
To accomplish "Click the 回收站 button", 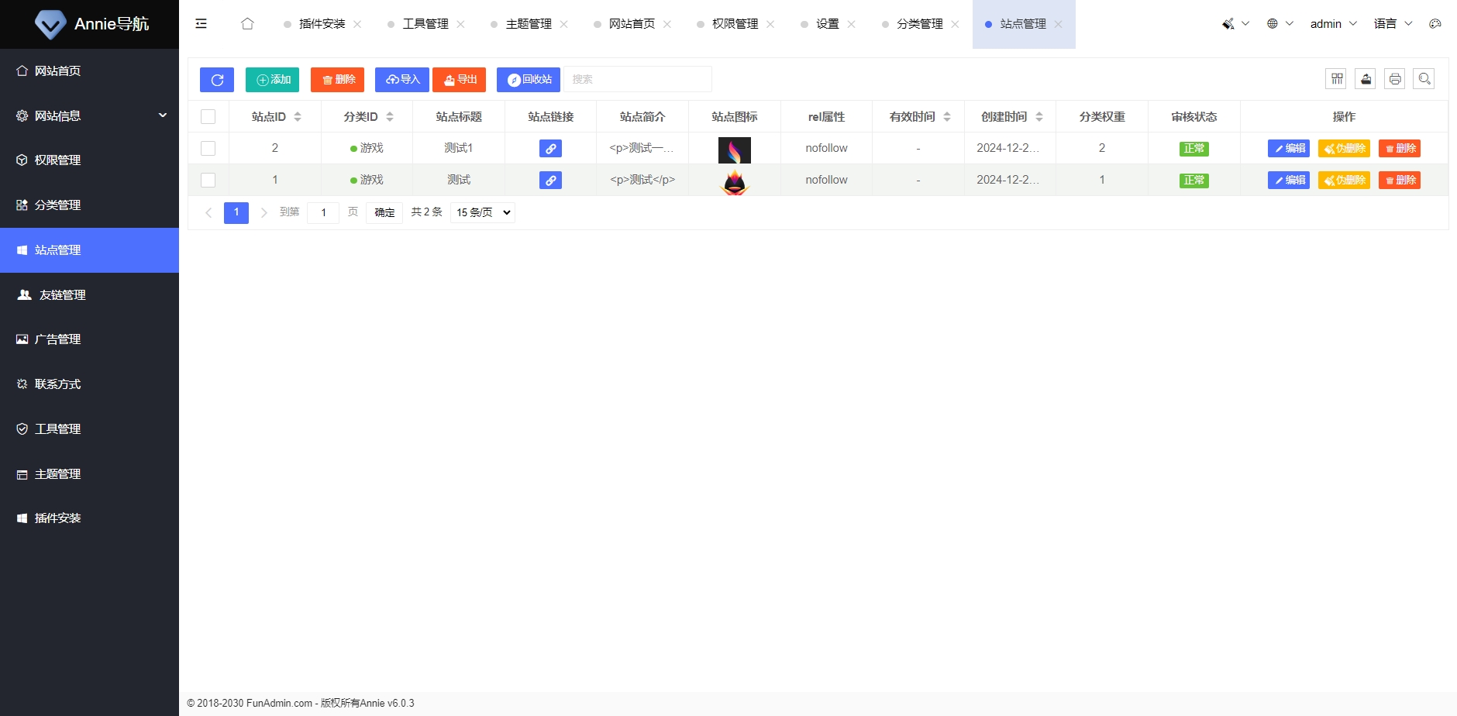I will (528, 79).
